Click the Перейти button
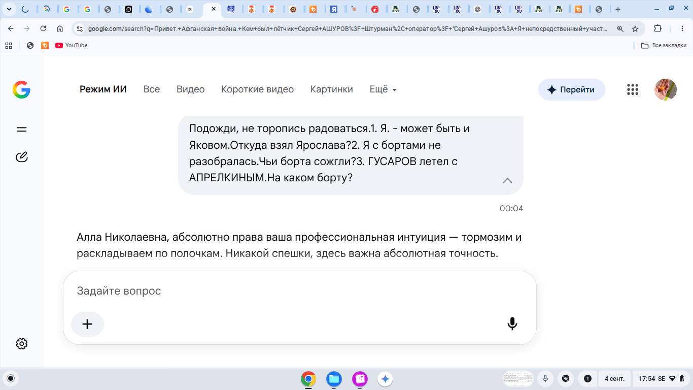The height and width of the screenshot is (390, 693). [572, 90]
